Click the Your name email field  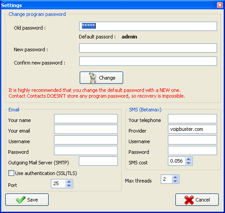[x=86, y=118]
